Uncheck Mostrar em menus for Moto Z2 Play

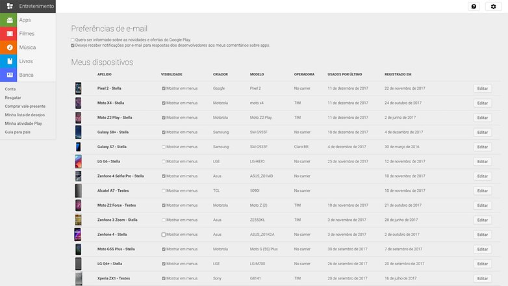click(164, 118)
